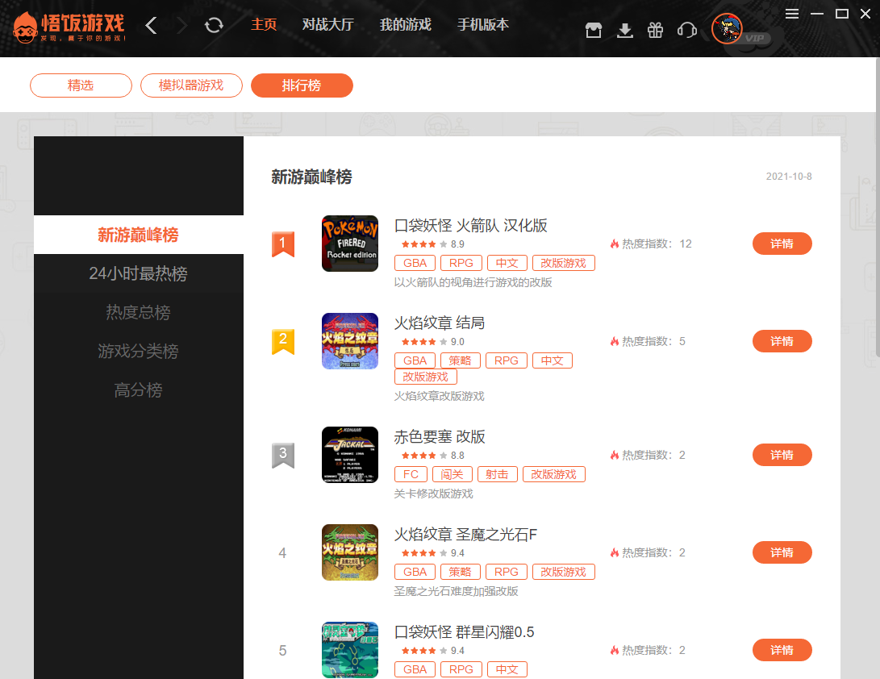Click the Pokemon FireRed Rocket edition thumbnail

(349, 244)
